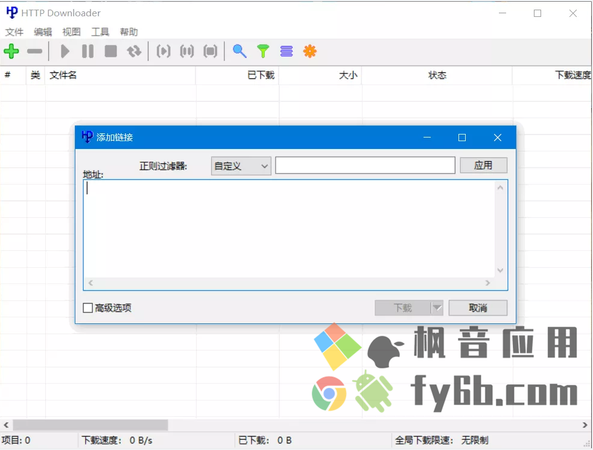Sort by the 下载速度 column header
Image resolution: width=593 pixels, height=450 pixels.
click(x=553, y=75)
